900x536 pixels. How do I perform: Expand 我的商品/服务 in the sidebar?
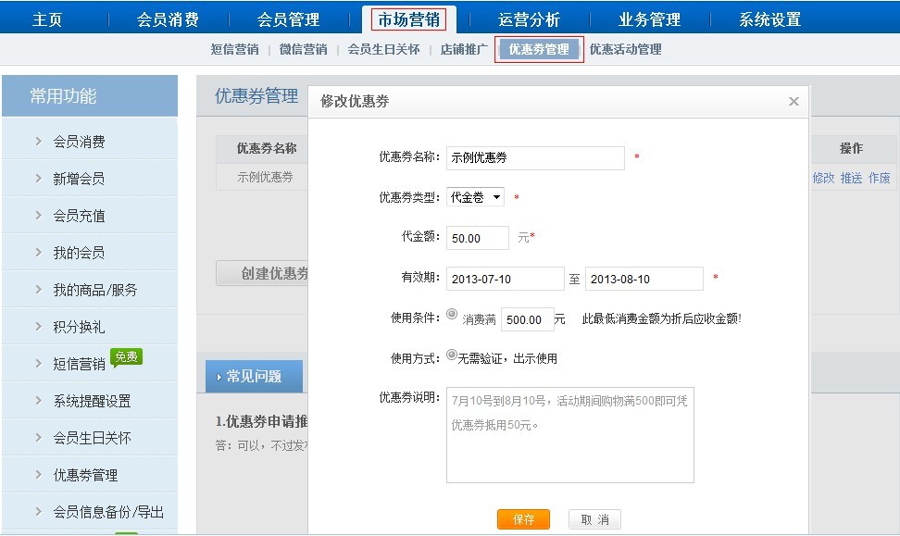tap(94, 290)
